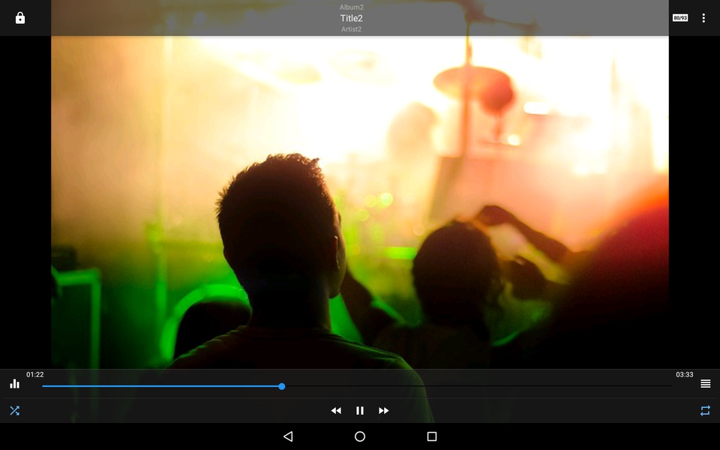Tap the Android home button
This screenshot has width=720, height=450.
(x=360, y=436)
